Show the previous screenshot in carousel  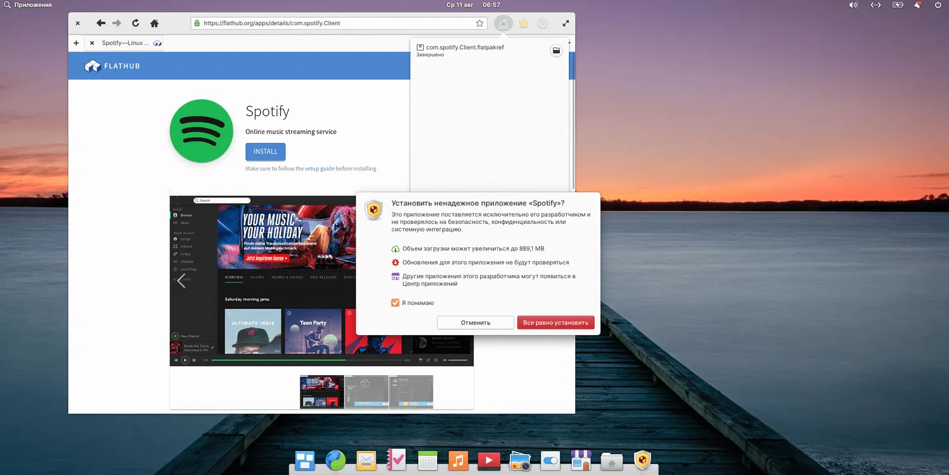point(182,281)
